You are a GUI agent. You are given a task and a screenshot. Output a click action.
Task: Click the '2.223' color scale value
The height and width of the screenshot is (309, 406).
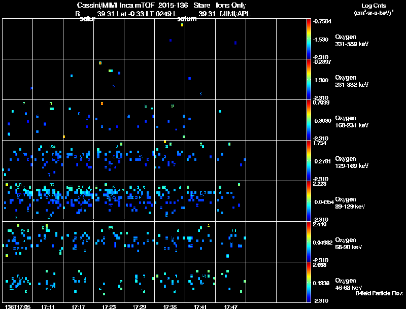320,184
